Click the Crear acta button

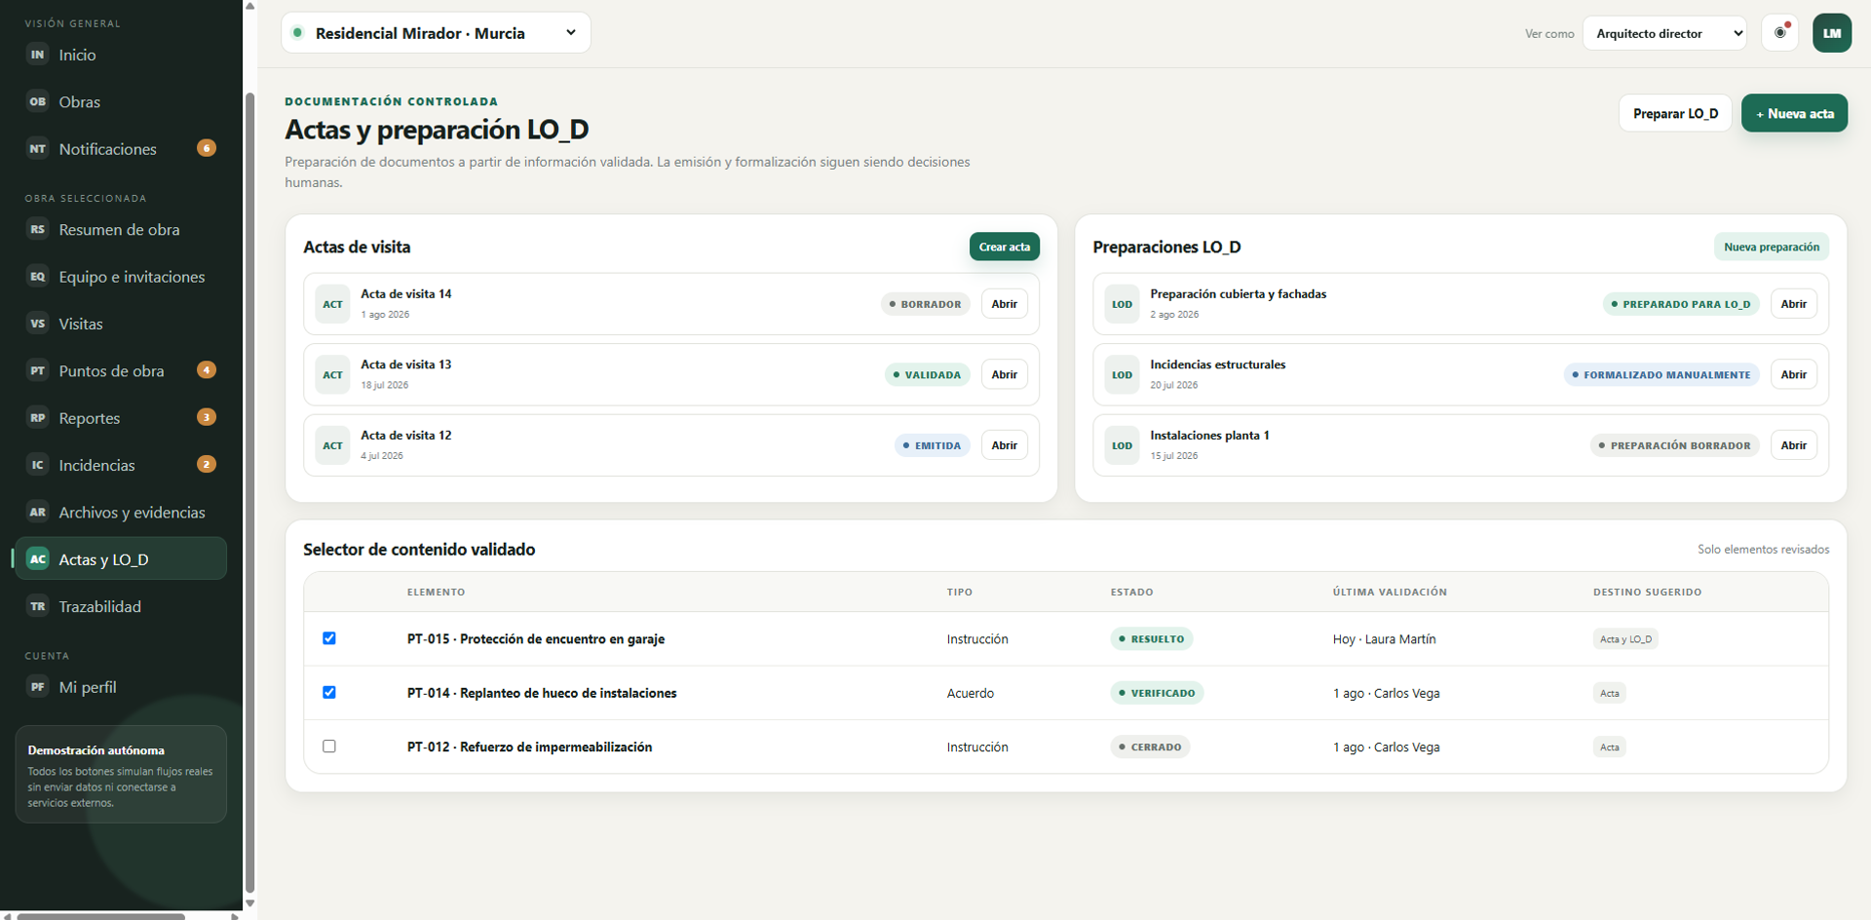click(x=1004, y=247)
